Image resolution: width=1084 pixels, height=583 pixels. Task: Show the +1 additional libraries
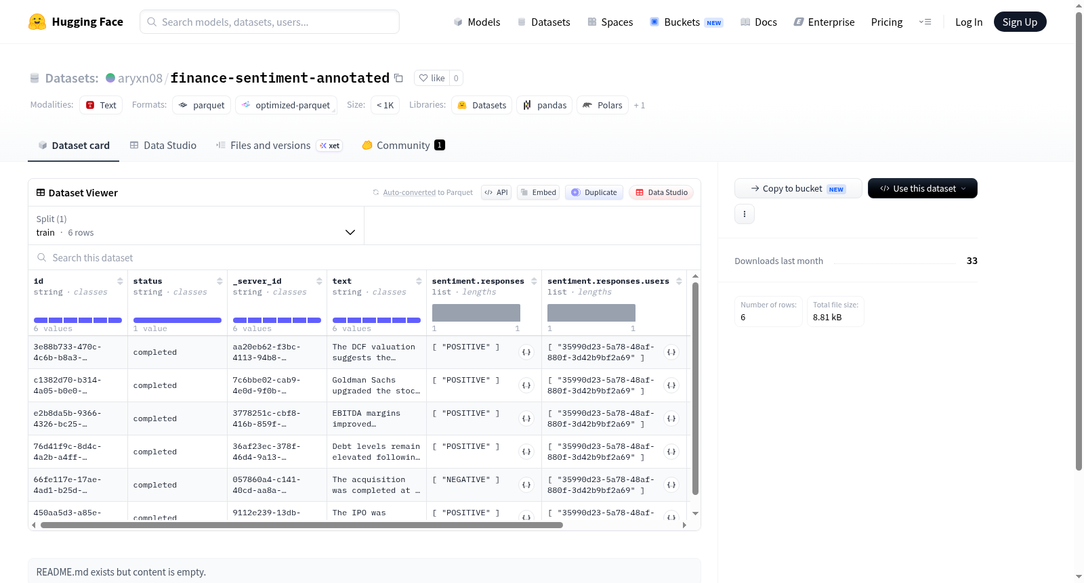point(640,105)
